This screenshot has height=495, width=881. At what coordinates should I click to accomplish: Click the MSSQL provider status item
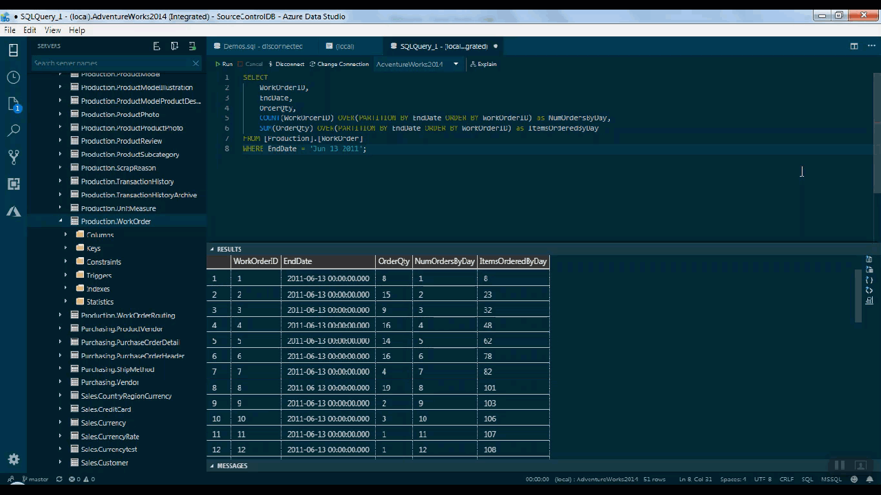pos(831,479)
